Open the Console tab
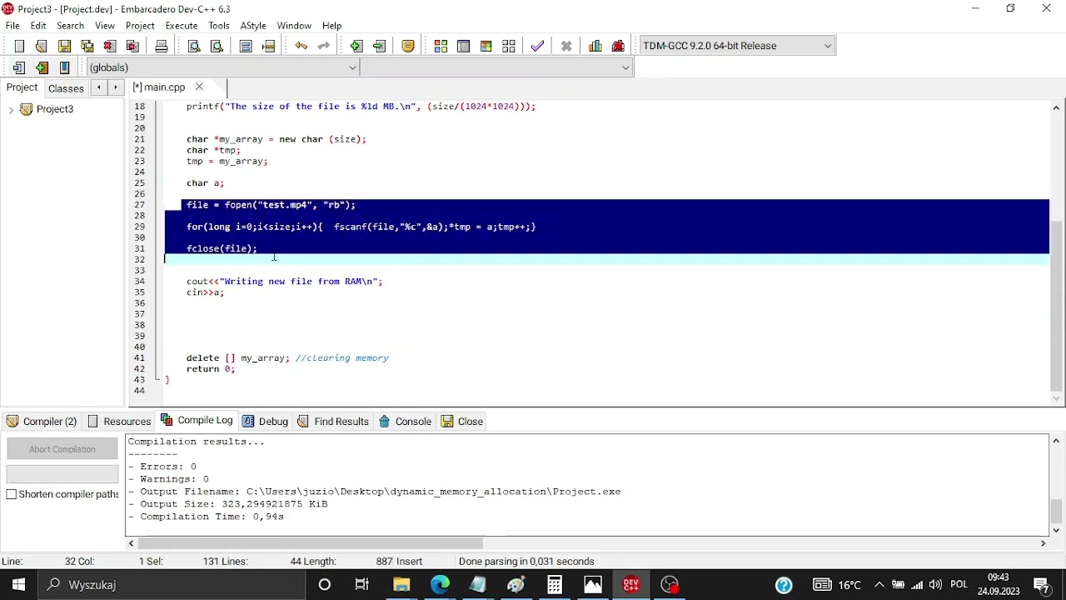 [x=405, y=422]
